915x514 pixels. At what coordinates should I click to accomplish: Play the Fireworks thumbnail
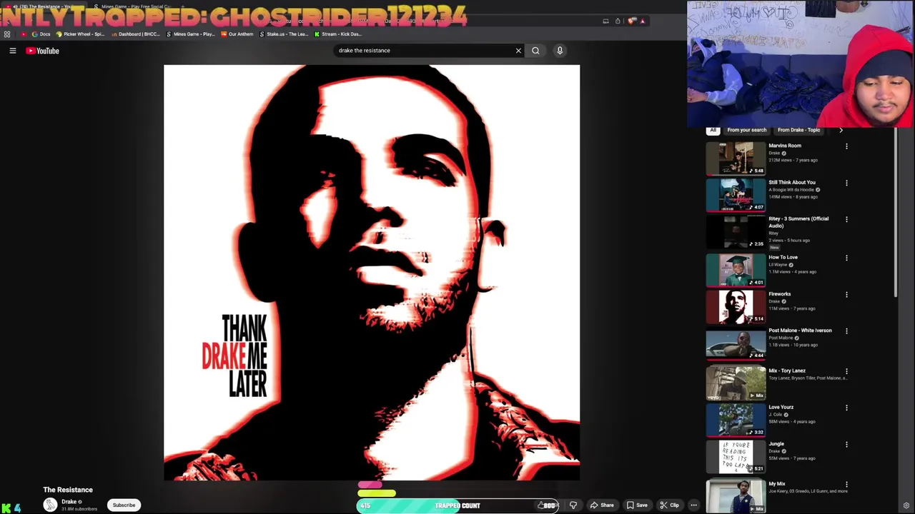click(x=735, y=306)
